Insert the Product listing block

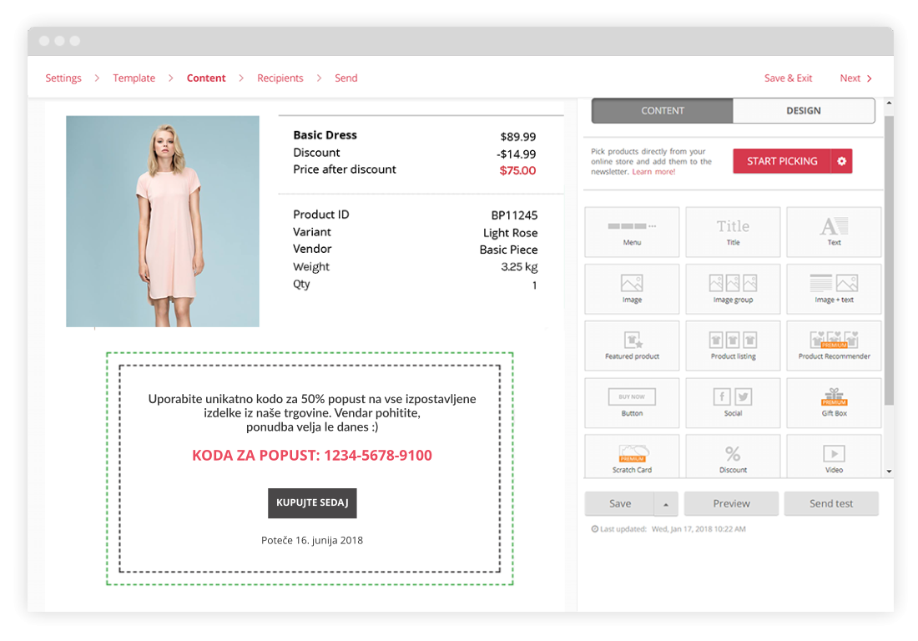click(x=733, y=345)
